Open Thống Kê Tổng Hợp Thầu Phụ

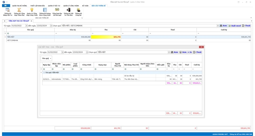(19, 12)
